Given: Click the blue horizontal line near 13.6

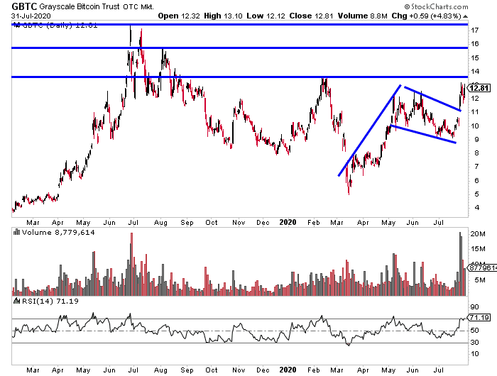Looking at the screenshot, I should [240, 77].
